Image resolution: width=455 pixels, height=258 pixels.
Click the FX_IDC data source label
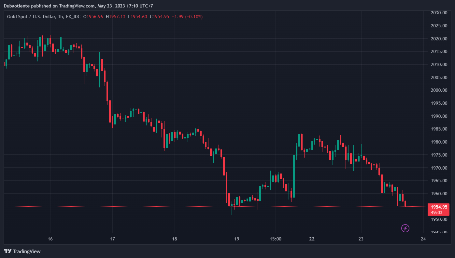(73, 17)
